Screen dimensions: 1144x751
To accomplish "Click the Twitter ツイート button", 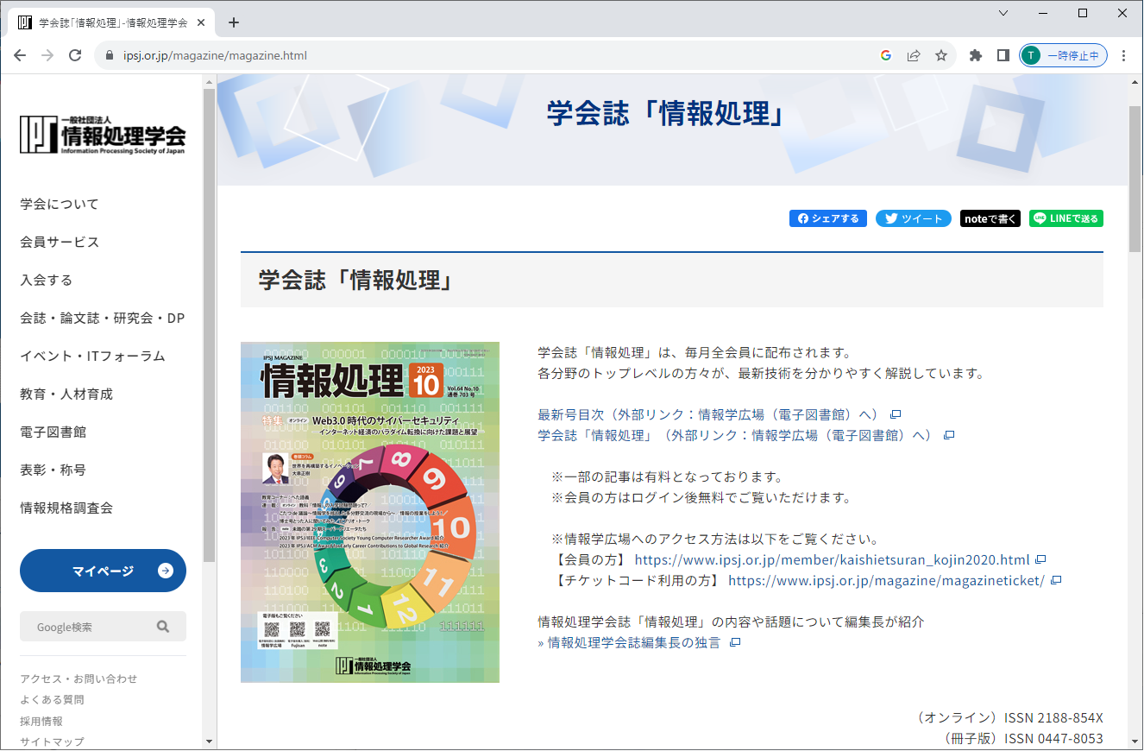I will (914, 218).
